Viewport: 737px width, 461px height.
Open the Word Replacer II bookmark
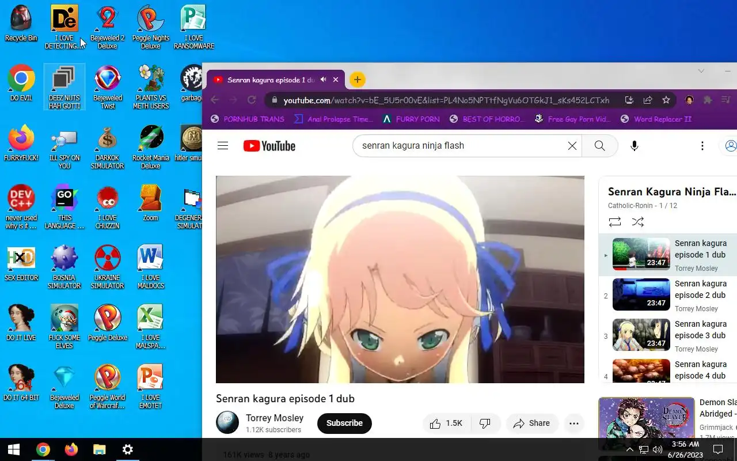(656, 119)
